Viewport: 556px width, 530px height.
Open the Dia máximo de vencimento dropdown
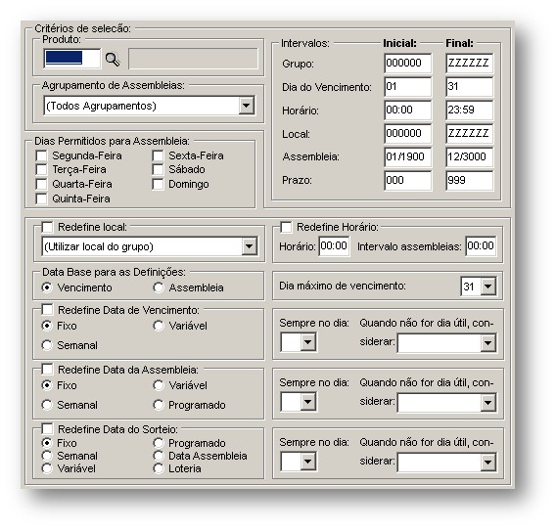488,287
